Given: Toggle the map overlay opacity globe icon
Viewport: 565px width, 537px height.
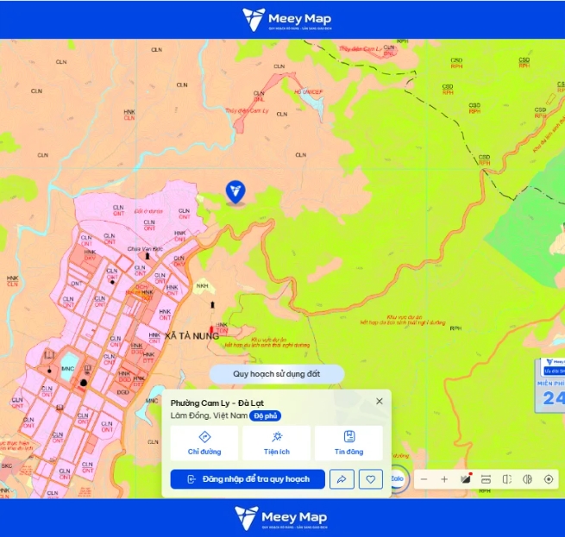Looking at the screenshot, I should (527, 479).
